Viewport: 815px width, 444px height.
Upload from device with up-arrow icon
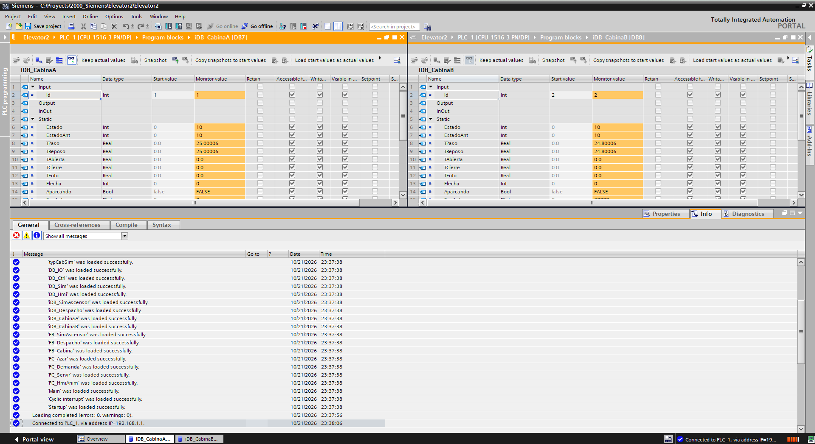pyautogui.click(x=179, y=26)
